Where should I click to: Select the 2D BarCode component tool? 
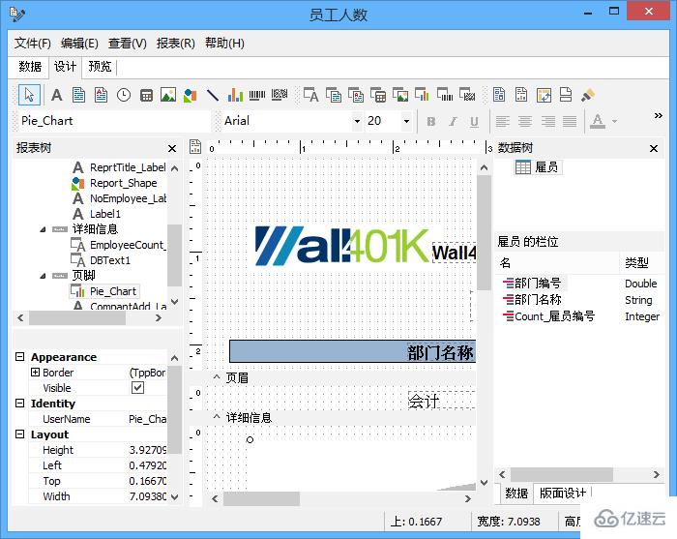pos(280,95)
